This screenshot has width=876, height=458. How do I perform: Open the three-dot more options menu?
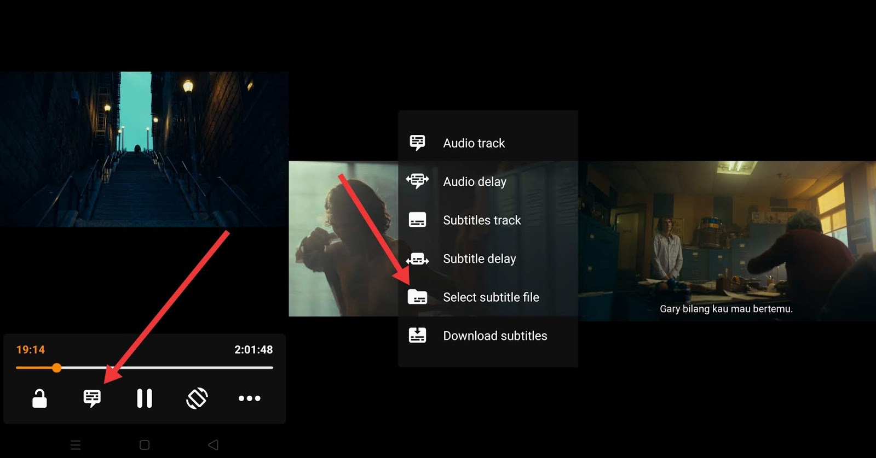(250, 398)
